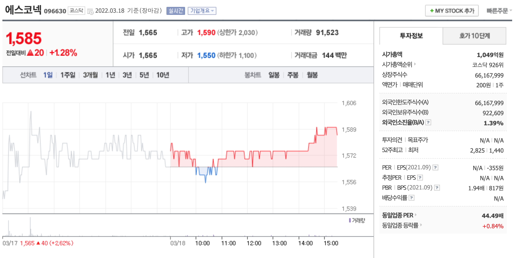Screen dimensions: 514x258
Task: Click the 거래대금 value 144 백만
Action: click(335, 55)
